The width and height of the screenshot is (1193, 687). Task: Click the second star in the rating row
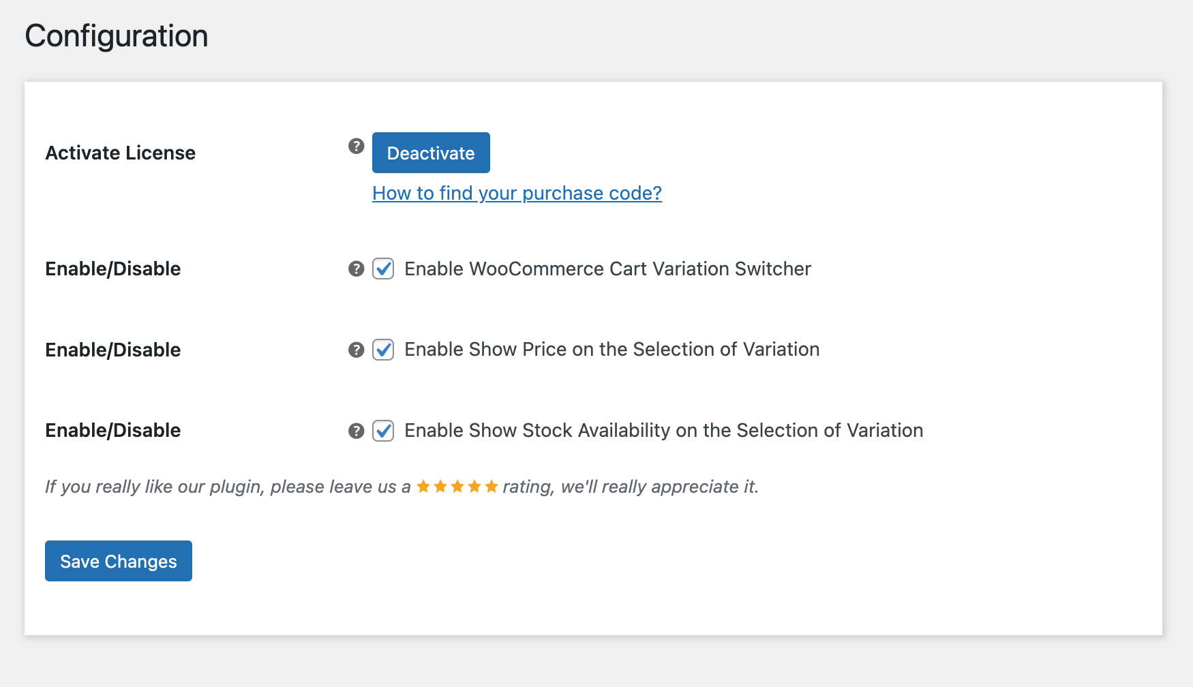point(440,487)
